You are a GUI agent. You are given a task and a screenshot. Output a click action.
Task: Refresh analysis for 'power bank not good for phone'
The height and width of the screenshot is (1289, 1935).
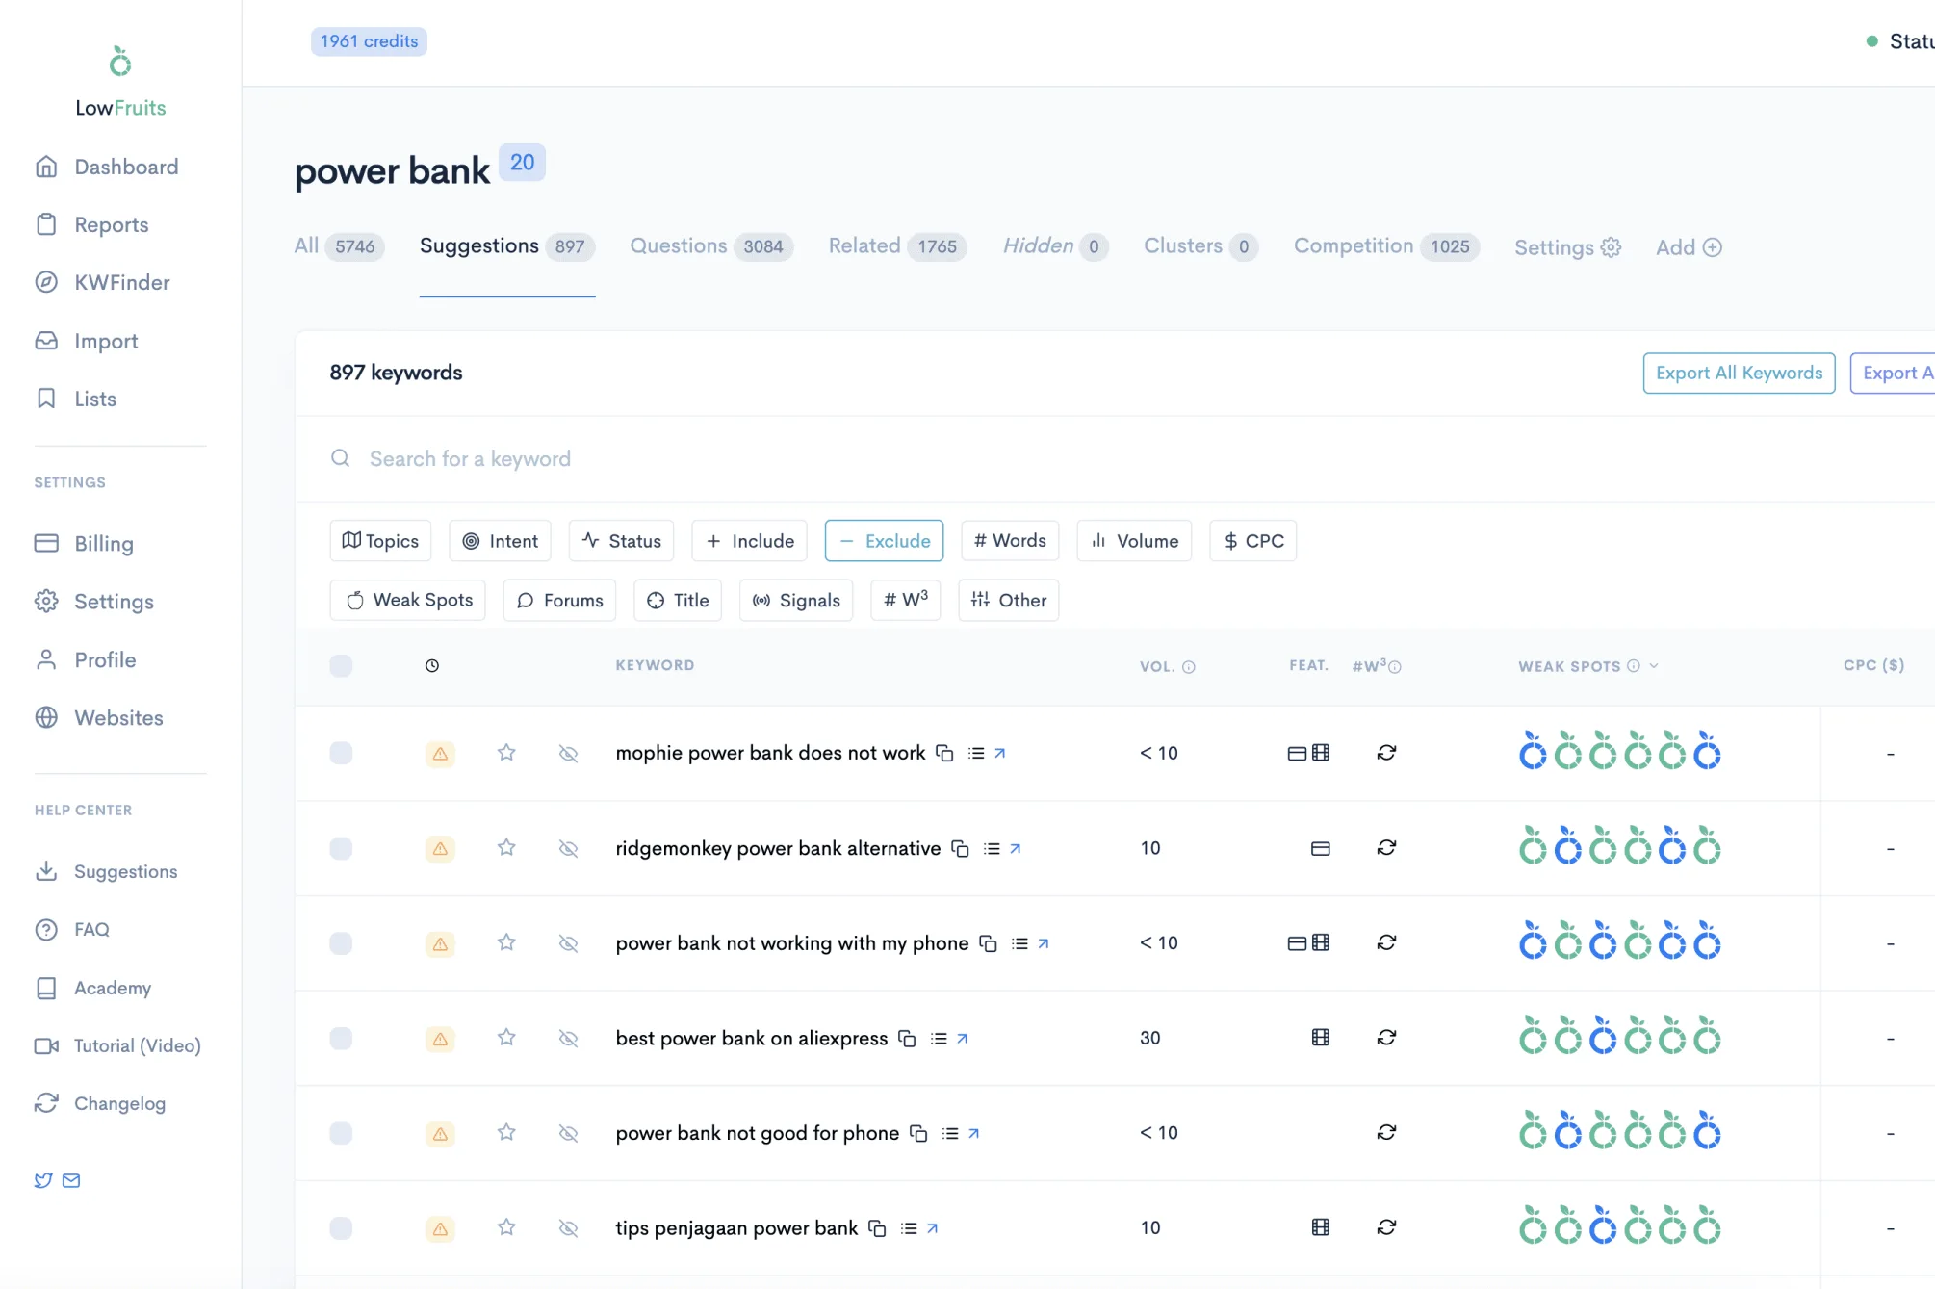1386,1132
